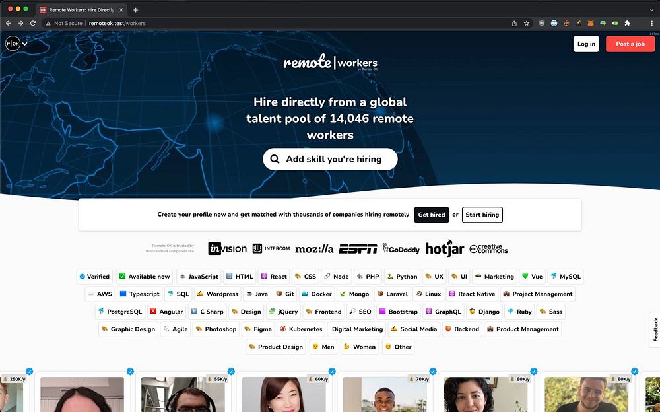Image resolution: width=660 pixels, height=412 pixels.
Task: Click the remote workers logo heading
Action: pyautogui.click(x=331, y=62)
